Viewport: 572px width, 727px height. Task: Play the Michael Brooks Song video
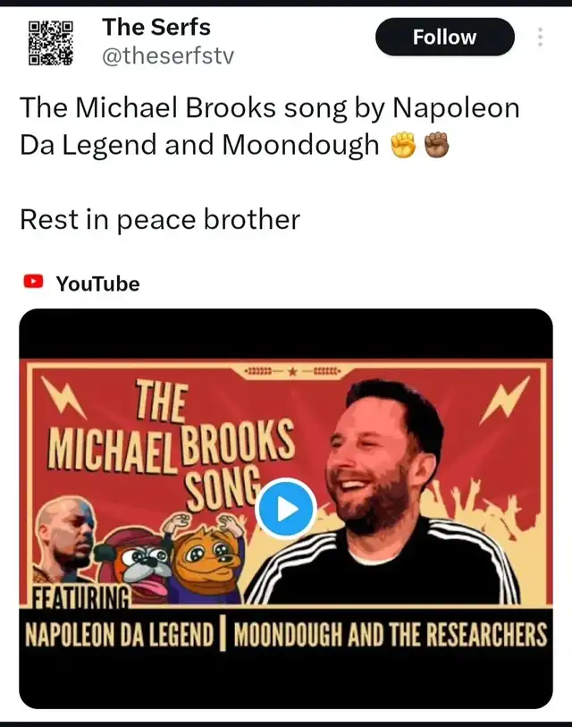tap(285, 509)
